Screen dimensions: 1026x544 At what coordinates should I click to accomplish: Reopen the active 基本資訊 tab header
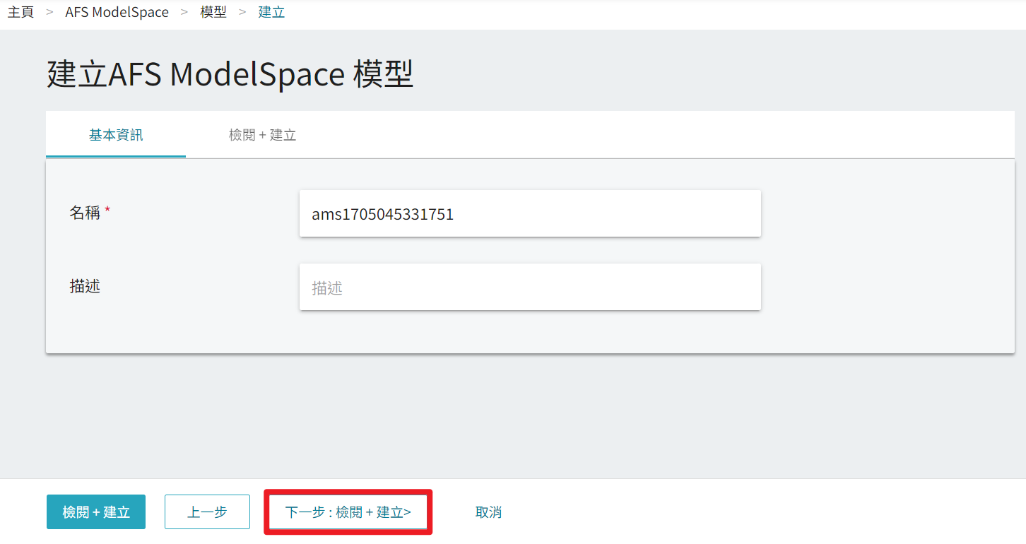tap(115, 134)
